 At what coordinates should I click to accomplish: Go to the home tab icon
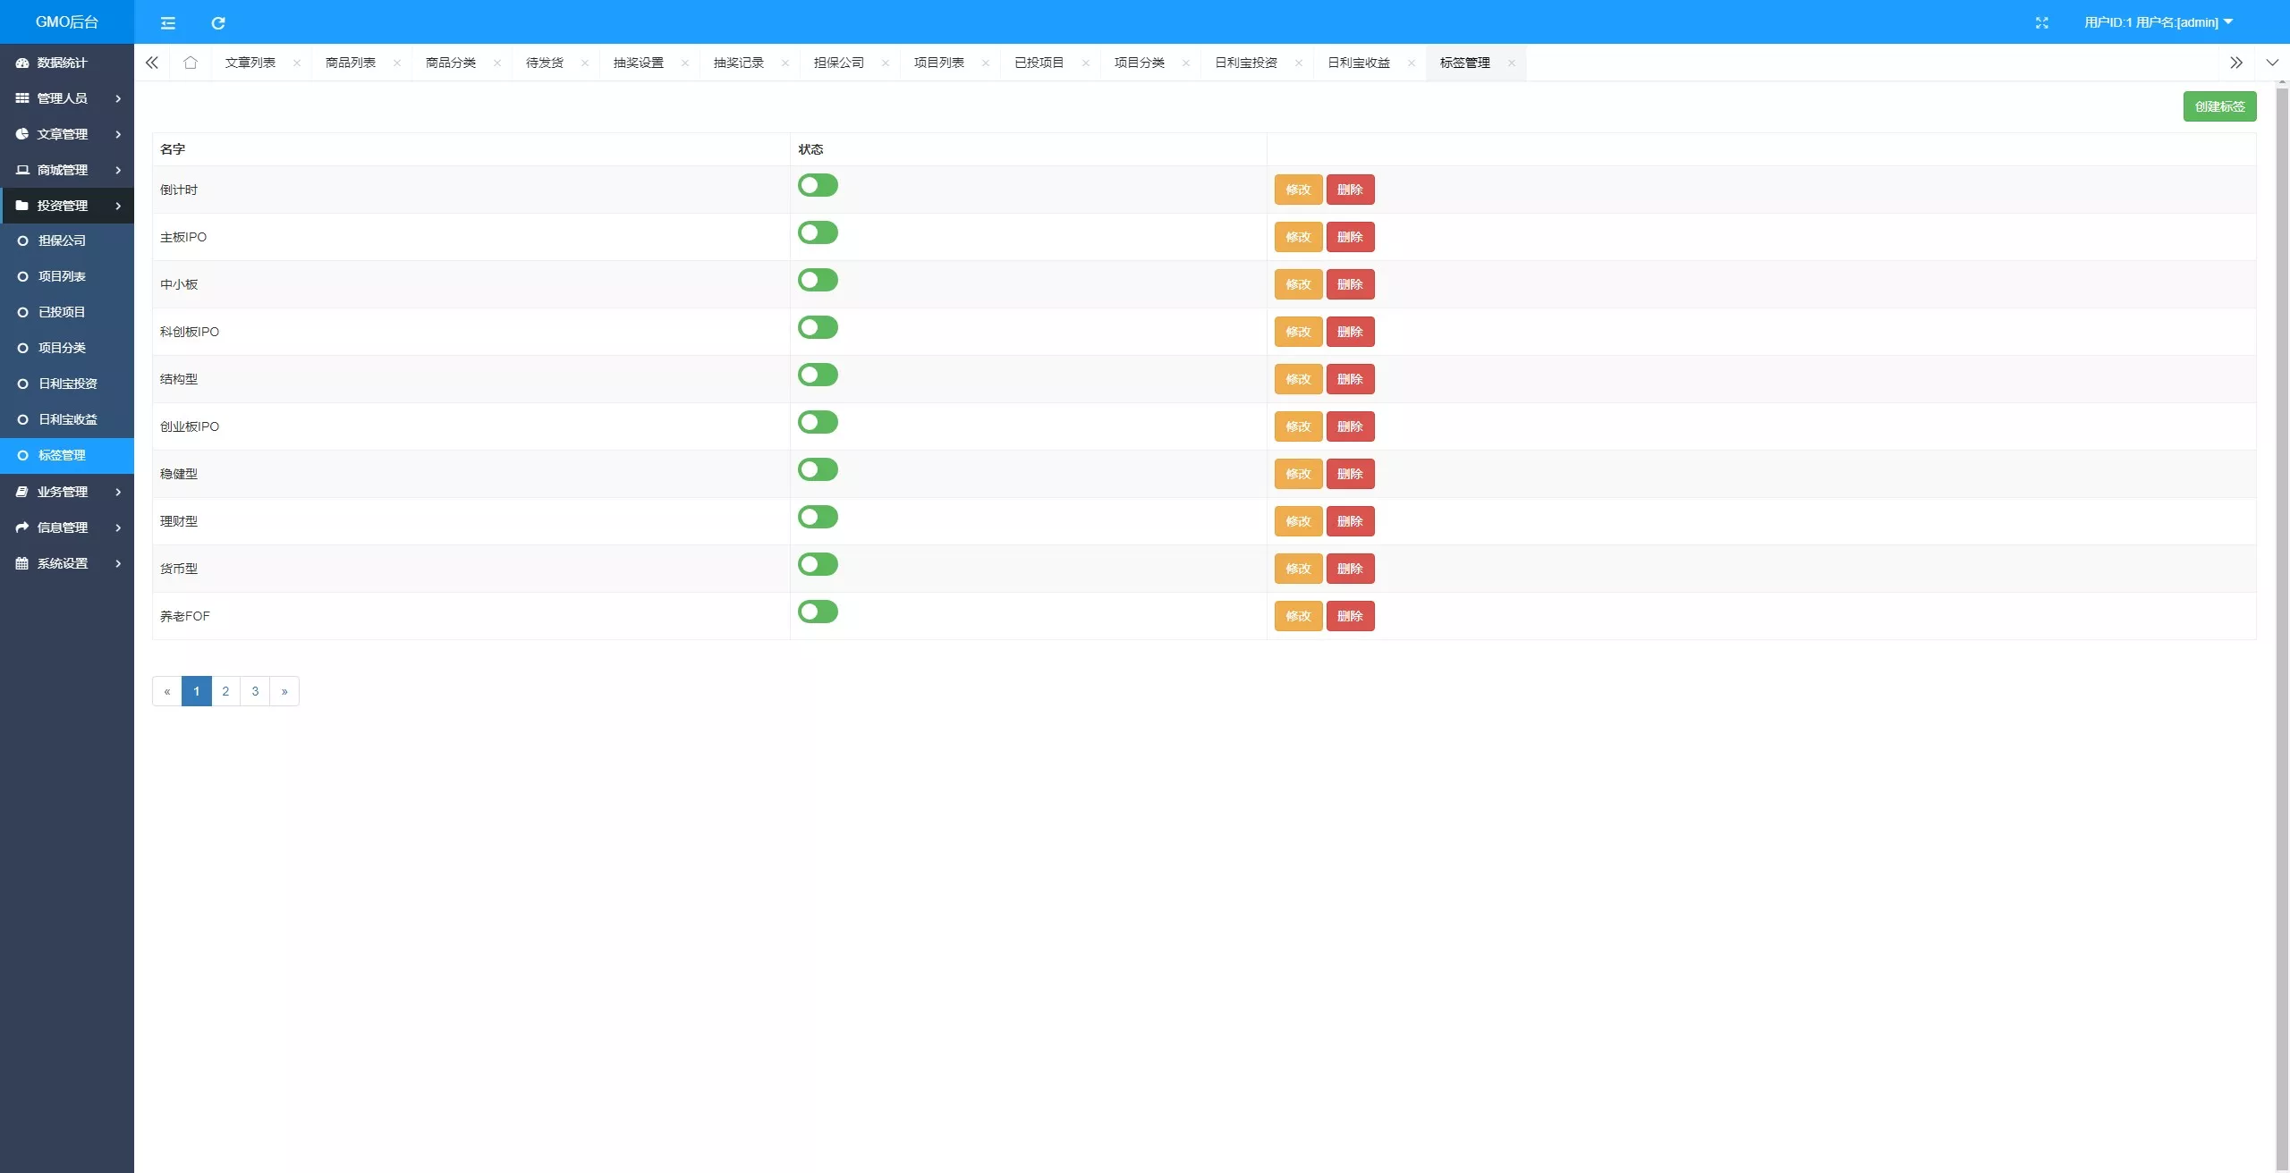[190, 63]
